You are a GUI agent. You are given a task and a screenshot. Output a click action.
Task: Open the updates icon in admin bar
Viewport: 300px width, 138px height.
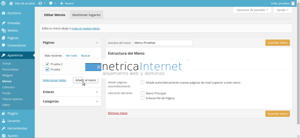(40, 3)
